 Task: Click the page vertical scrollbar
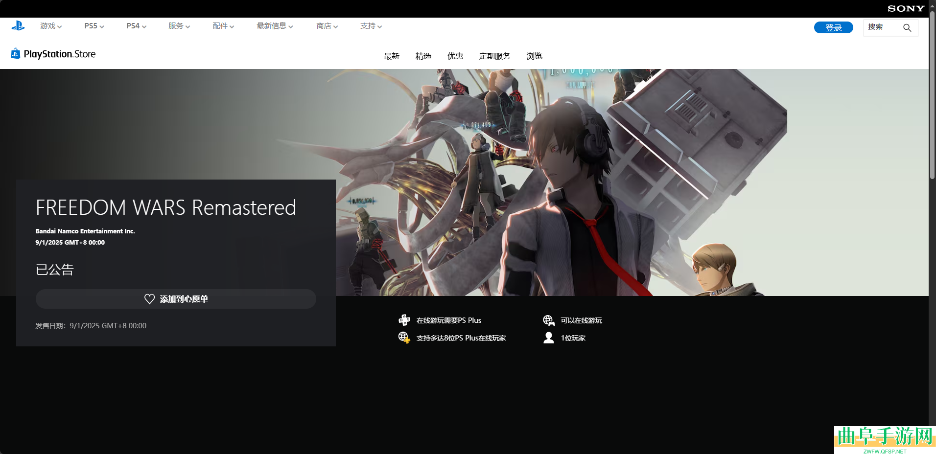point(933,94)
